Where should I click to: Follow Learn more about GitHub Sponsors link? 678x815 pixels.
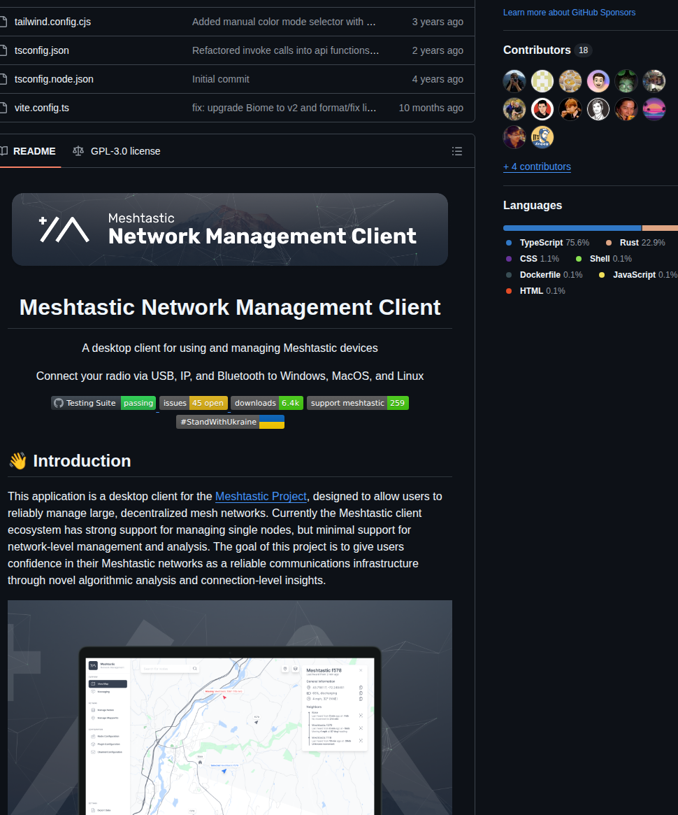[569, 13]
